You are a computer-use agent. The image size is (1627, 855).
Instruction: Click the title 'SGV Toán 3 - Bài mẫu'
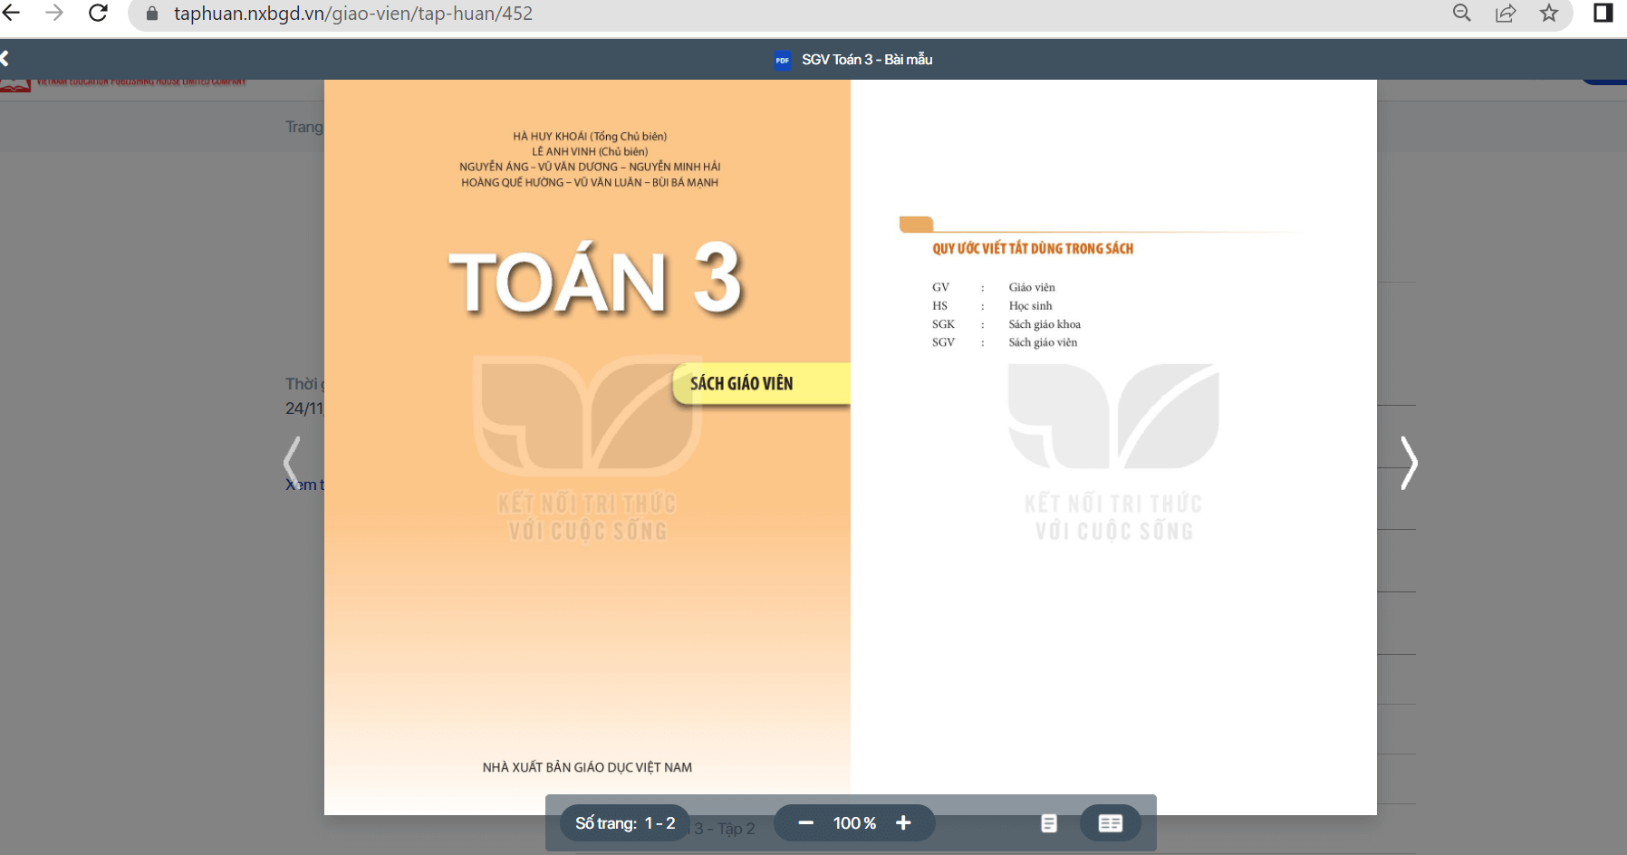[867, 60]
